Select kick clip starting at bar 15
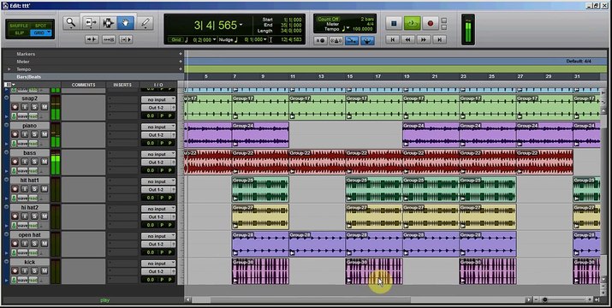This screenshot has height=308, width=612. (x=374, y=271)
